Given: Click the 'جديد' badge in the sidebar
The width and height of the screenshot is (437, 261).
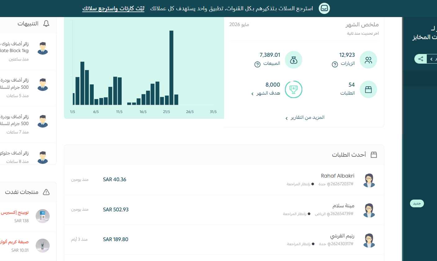Looking at the screenshot, I should [x=417, y=204].
